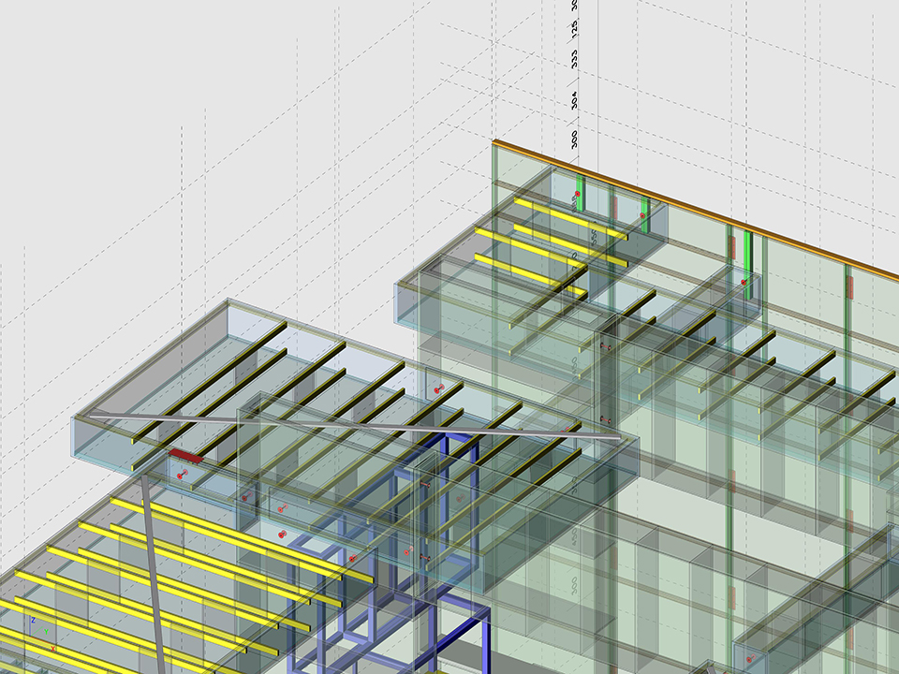
Task: Click the red node on the leftmost green post
Action: 578,194
